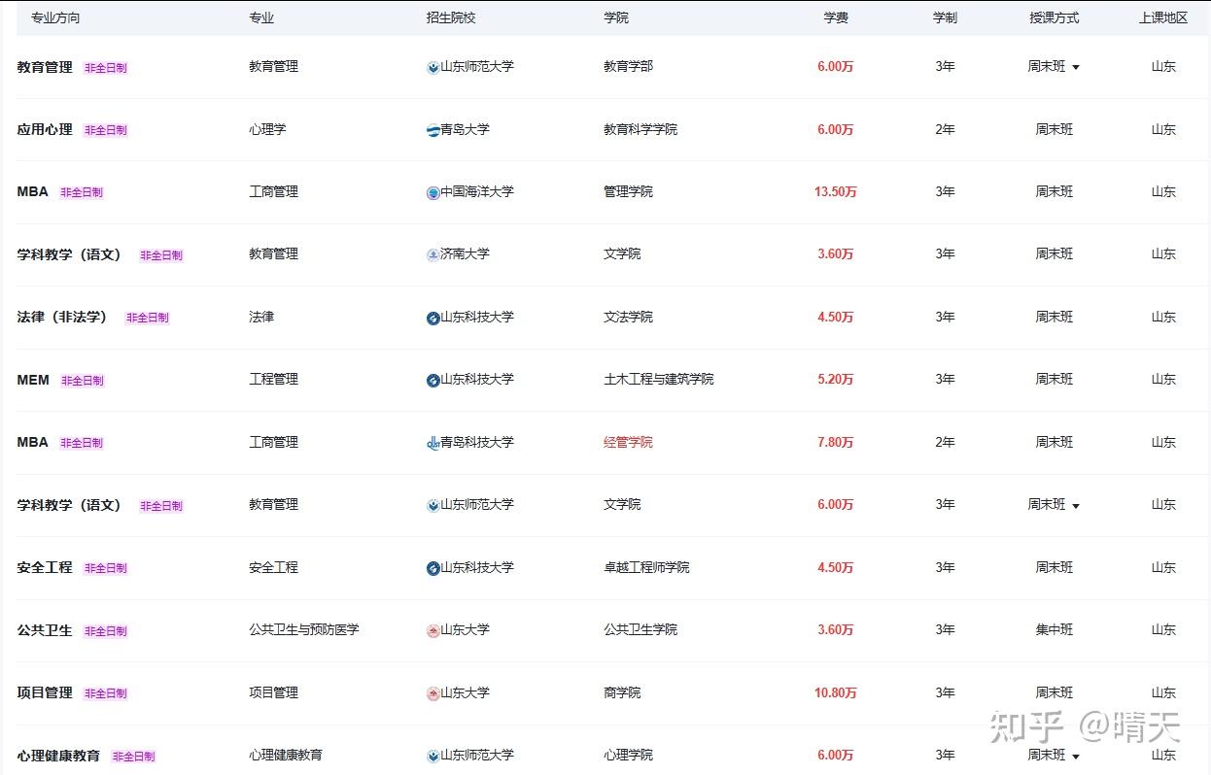This screenshot has height=775, width=1211.
Task: Click 授课方式 column header
Action: [x=1055, y=17]
